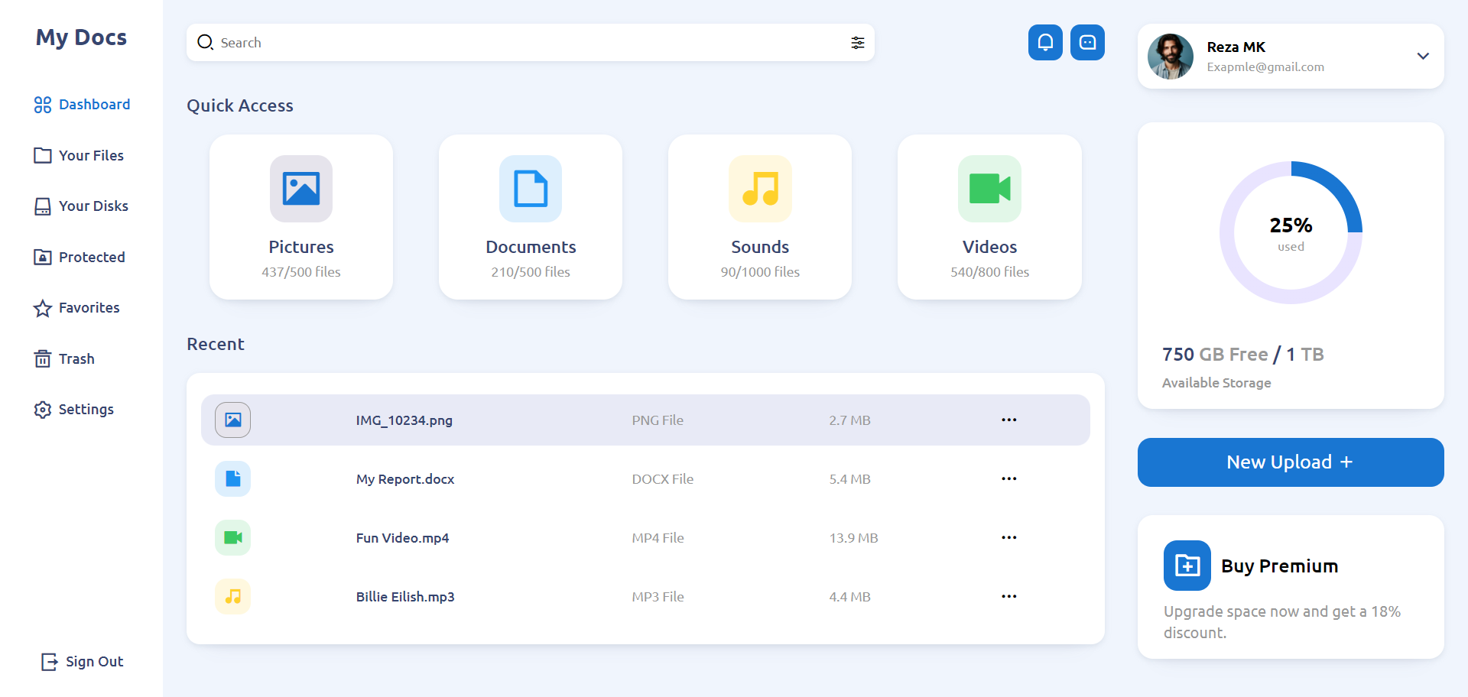Click the Exapmle@gmail.com email text

1265,67
